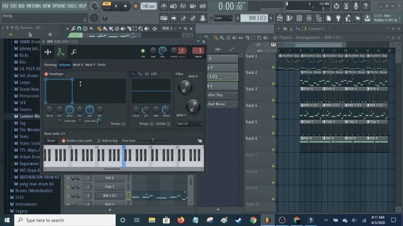403x226 pixels.
Task: Toggle the piano roll snap magnet
Action: pyautogui.click(x=79, y=29)
